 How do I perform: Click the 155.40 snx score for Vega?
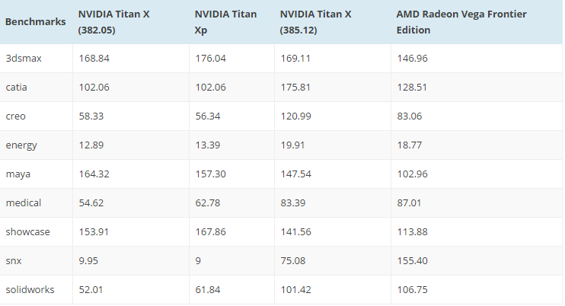(x=412, y=260)
